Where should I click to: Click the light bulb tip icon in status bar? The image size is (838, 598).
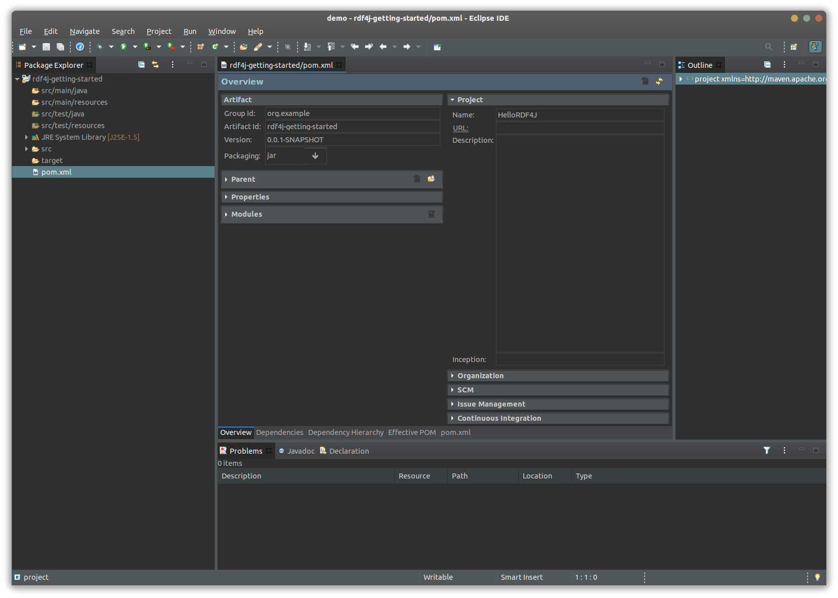coord(817,577)
